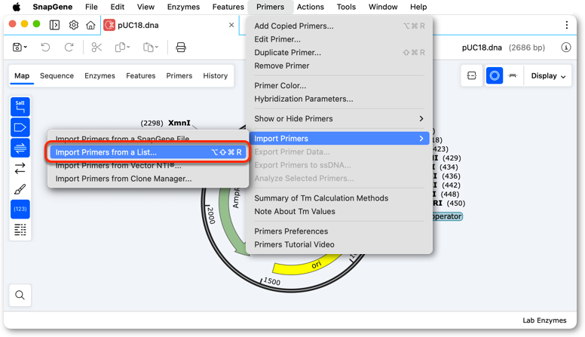Choose Hybridization Parameters menu item
Image resolution: width=585 pixels, height=337 pixels.
[339, 99]
